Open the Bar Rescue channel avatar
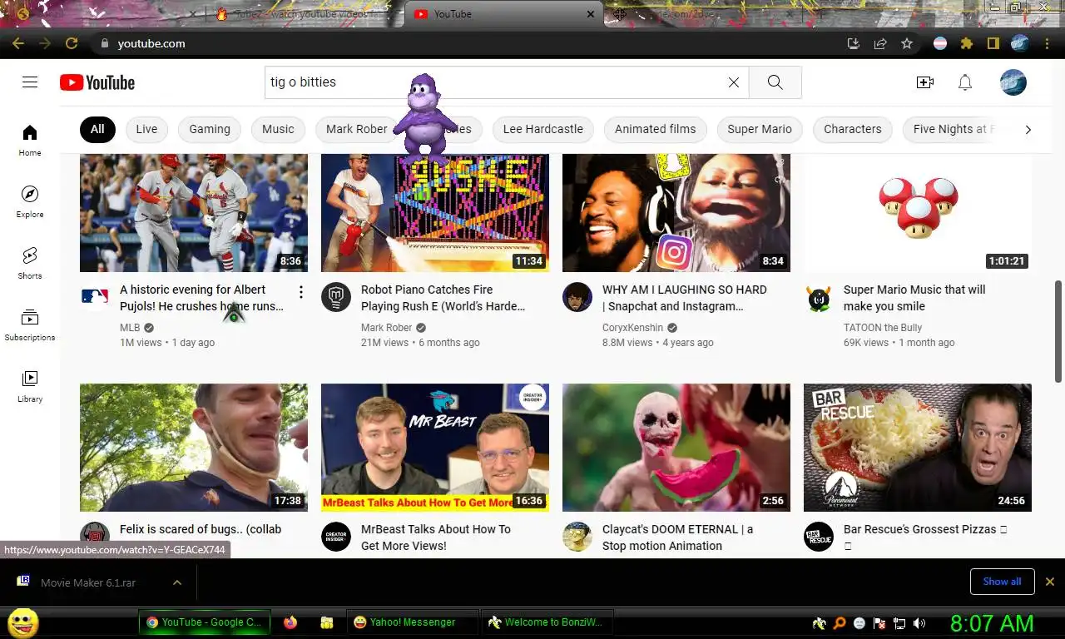Screen dimensions: 1065x639 click(819, 537)
